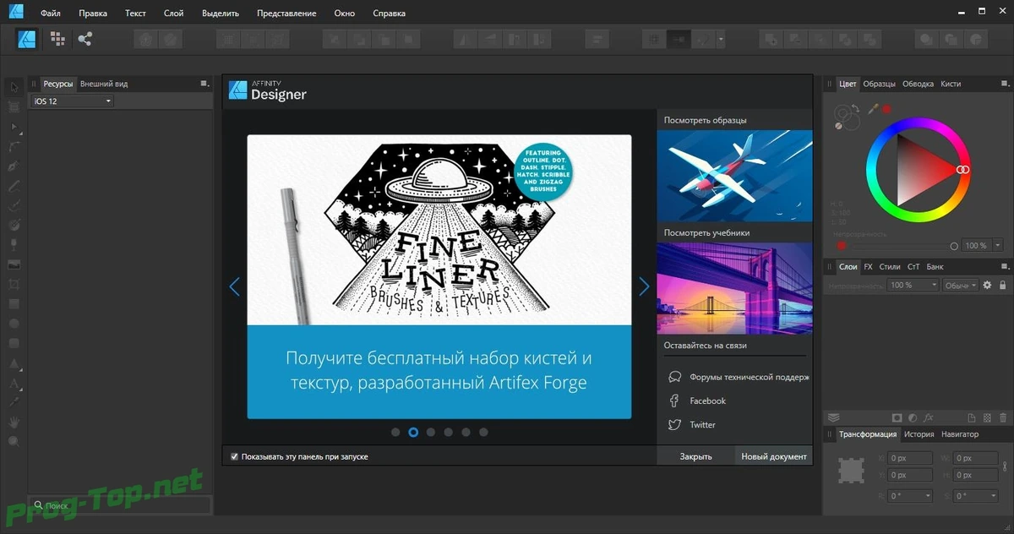1014x534 pixels.
Task: Open the iOS 12 resources dropdown
Action: [72, 101]
